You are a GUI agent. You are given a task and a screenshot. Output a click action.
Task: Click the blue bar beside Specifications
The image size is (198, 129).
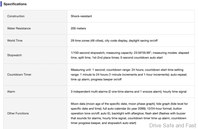(1, 4)
